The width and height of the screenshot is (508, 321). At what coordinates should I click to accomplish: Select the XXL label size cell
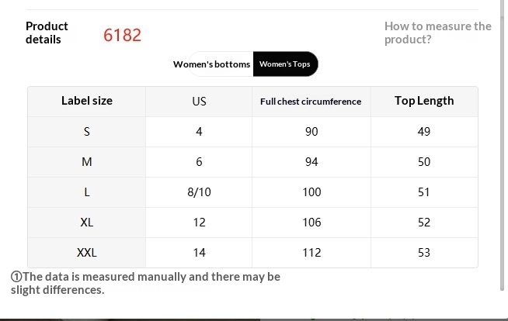tap(86, 253)
